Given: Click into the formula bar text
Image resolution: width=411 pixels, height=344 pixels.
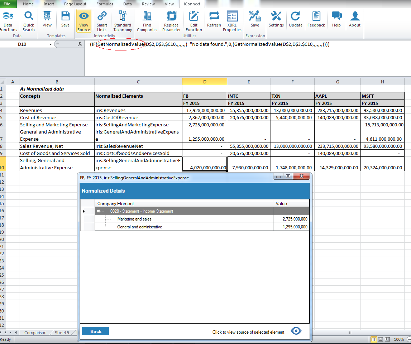Looking at the screenshot, I should pos(208,44).
